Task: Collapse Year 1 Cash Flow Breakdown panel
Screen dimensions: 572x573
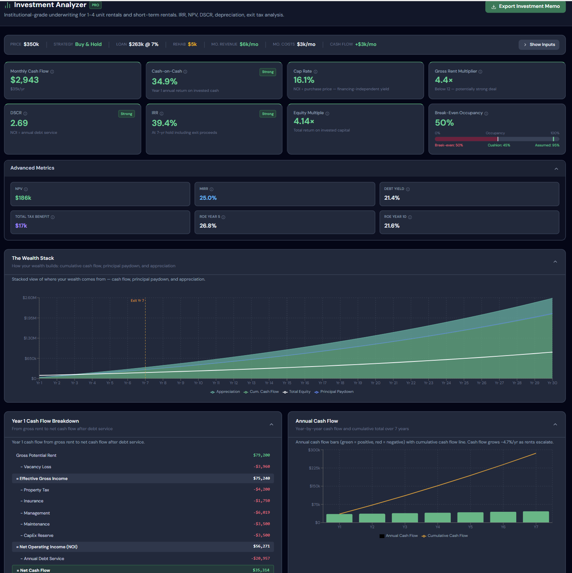Action: pos(271,425)
